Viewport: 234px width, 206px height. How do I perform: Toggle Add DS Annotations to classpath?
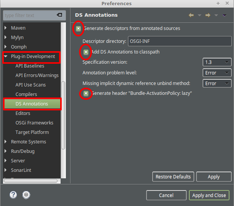tap(86, 52)
